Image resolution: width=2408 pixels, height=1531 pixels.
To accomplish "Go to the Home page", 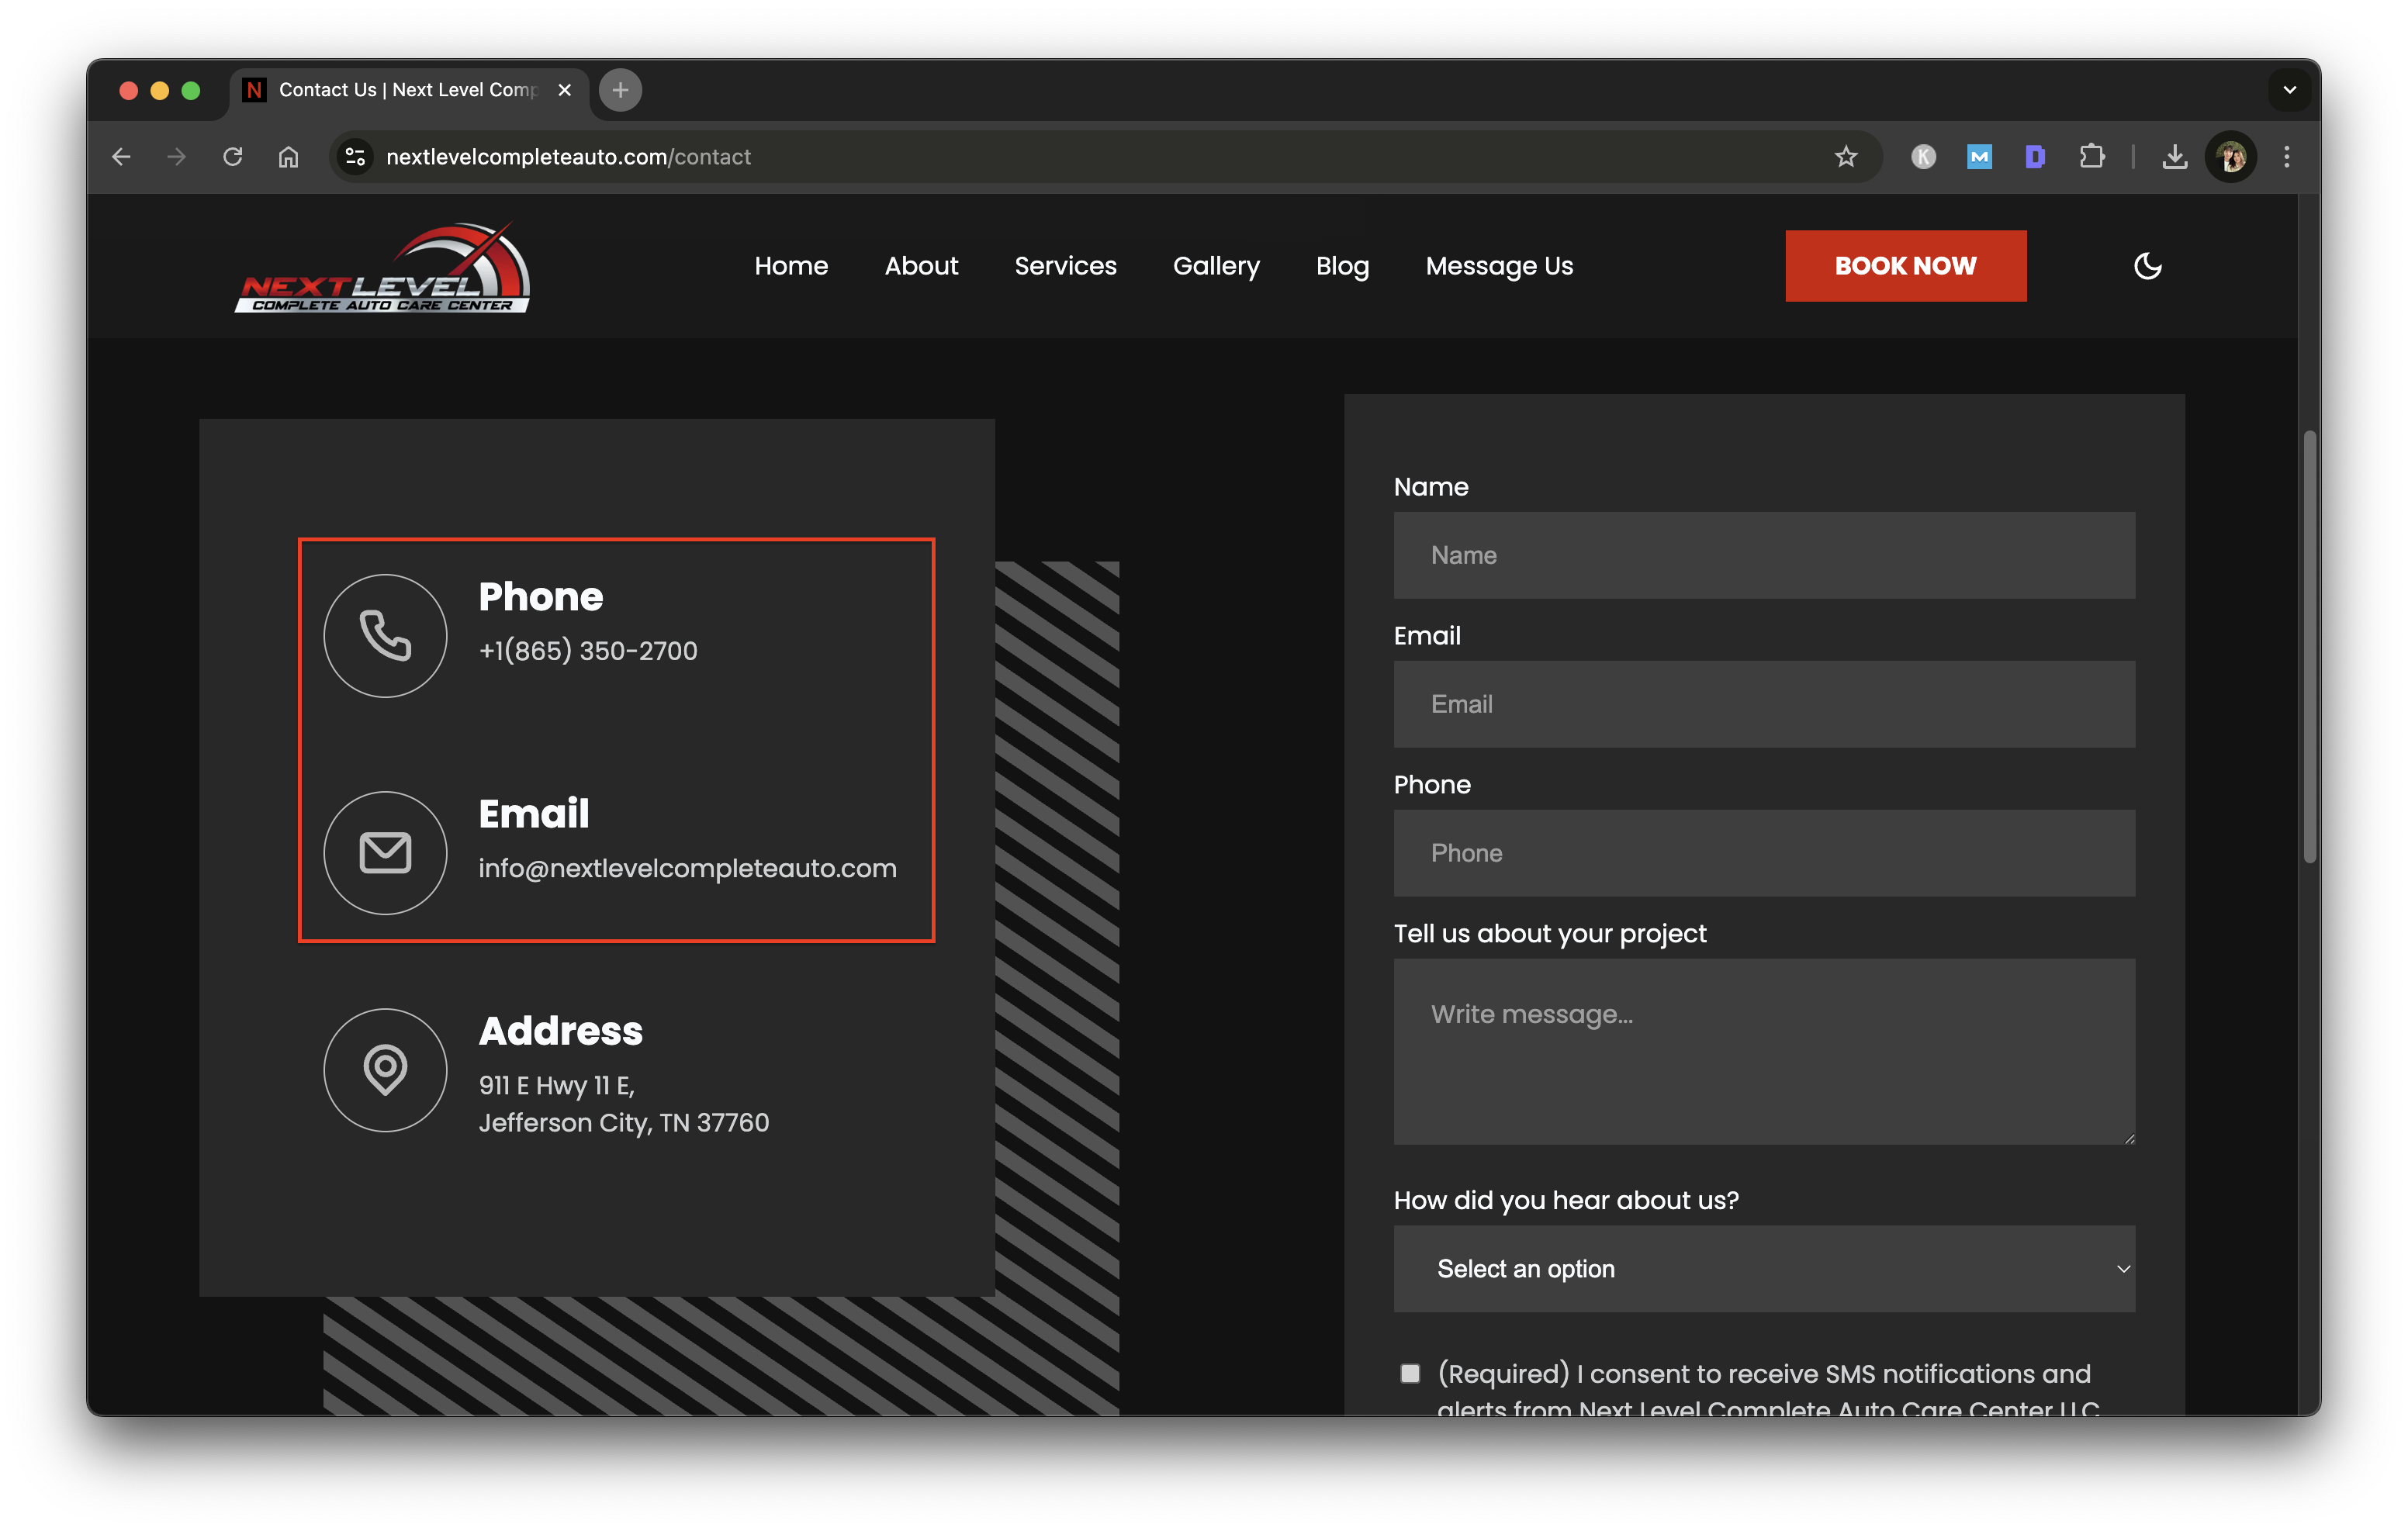I will [x=791, y=266].
